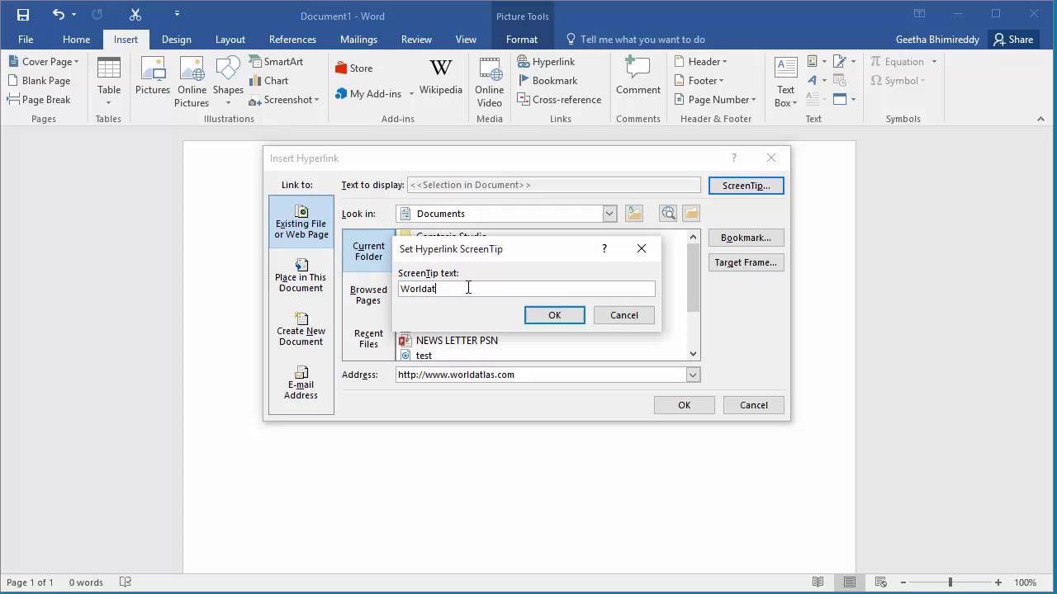Switch to the Layout tab
Viewport: 1057px width, 594px height.
[x=230, y=40]
